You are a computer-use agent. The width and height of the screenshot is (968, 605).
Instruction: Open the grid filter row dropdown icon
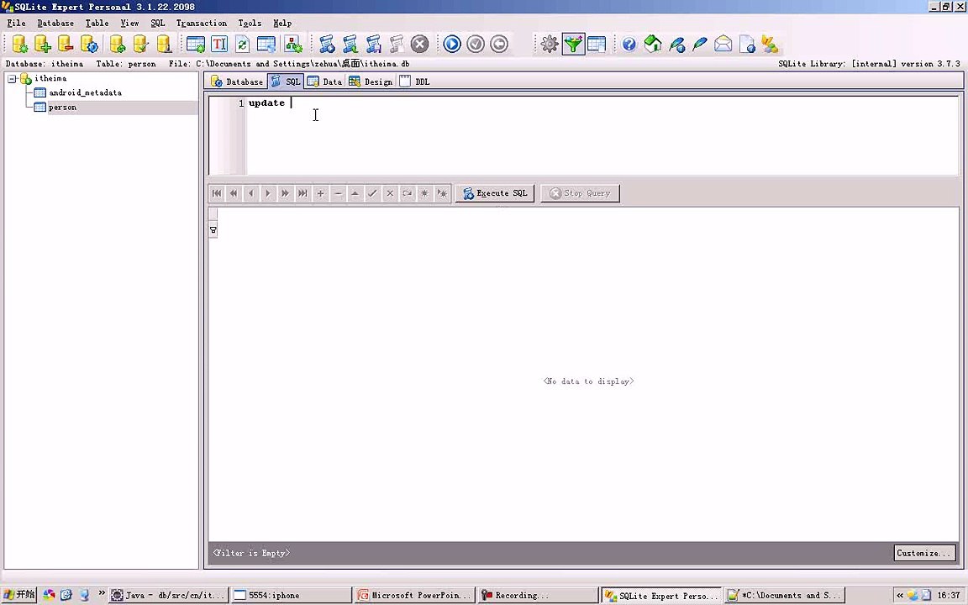point(213,230)
